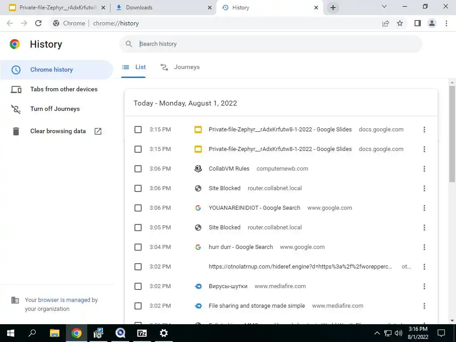Tick checkbox for YOUANAREINIDIOT Google Search
The image size is (456, 342).
coord(138,208)
